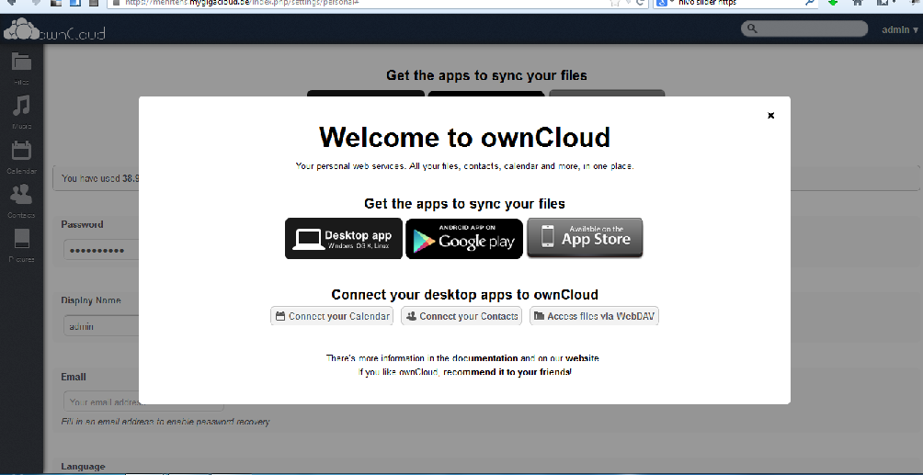Open the App Store download badge
The width and height of the screenshot is (923, 475).
click(585, 237)
